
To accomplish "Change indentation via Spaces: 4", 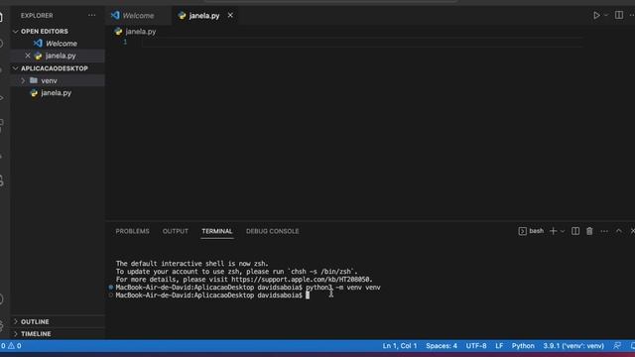I will click(442, 346).
